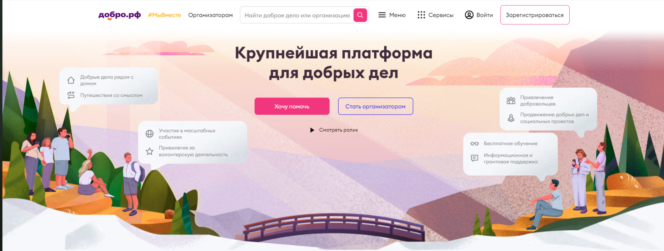Screen dimensions: 664x251
Task: Click the Стать организатором button
Action: point(375,106)
